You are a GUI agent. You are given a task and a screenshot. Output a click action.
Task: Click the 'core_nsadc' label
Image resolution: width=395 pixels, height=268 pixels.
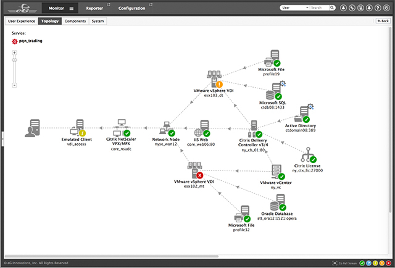coord(121,149)
